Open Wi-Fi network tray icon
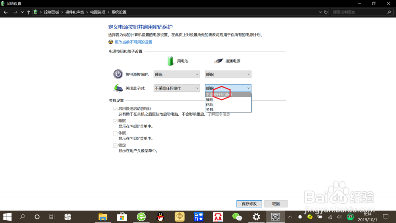Viewport: 396px width, 223px height. [x=330, y=217]
